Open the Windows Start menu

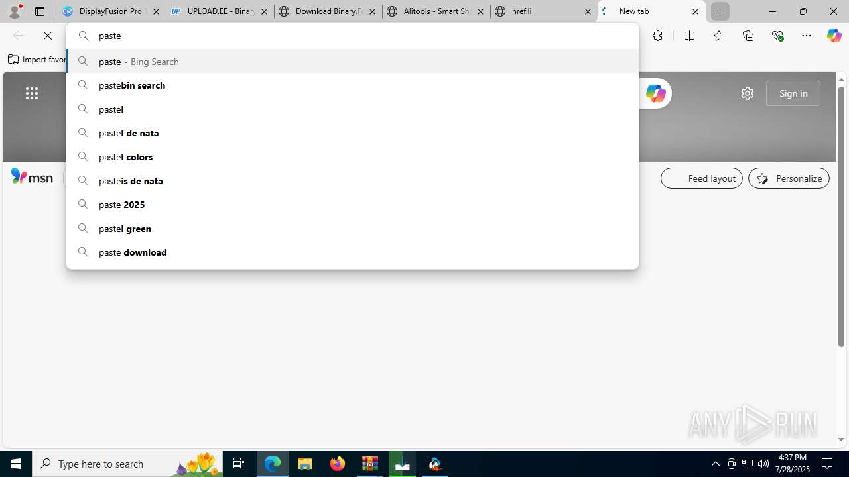[x=16, y=464]
